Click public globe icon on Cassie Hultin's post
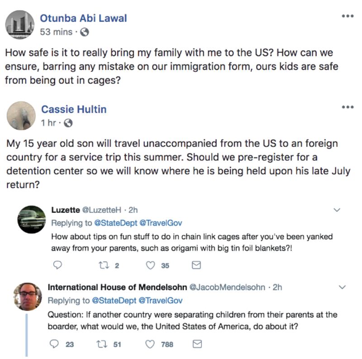This screenshot has height=359, width=362. pos(68,123)
